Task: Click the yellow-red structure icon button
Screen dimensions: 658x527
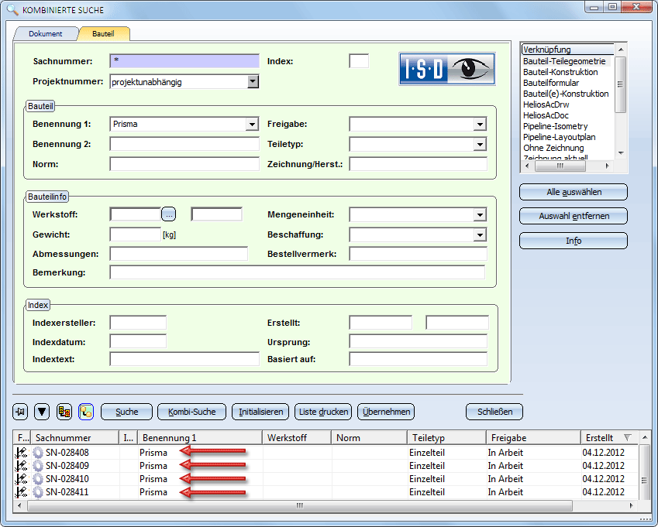Action: [64, 412]
